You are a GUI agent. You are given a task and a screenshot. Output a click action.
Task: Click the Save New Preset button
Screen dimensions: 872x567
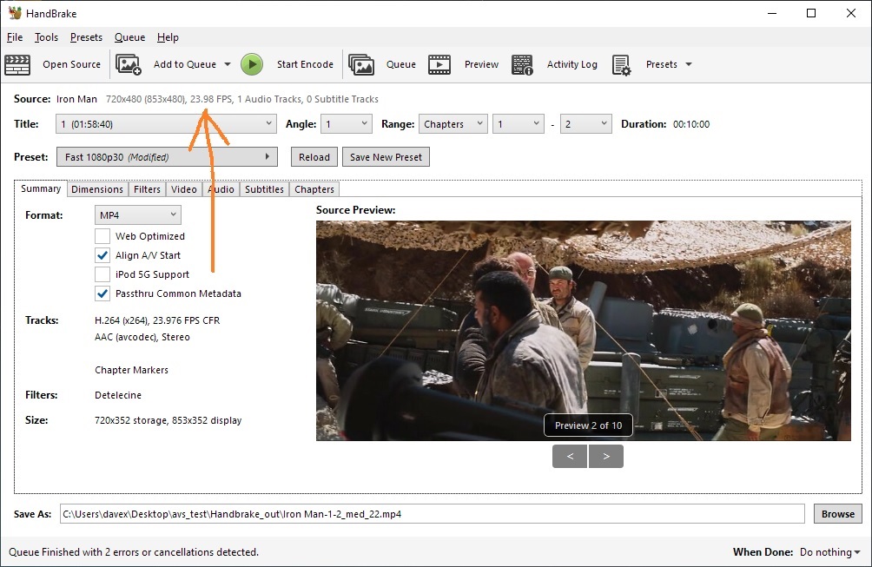click(x=386, y=157)
